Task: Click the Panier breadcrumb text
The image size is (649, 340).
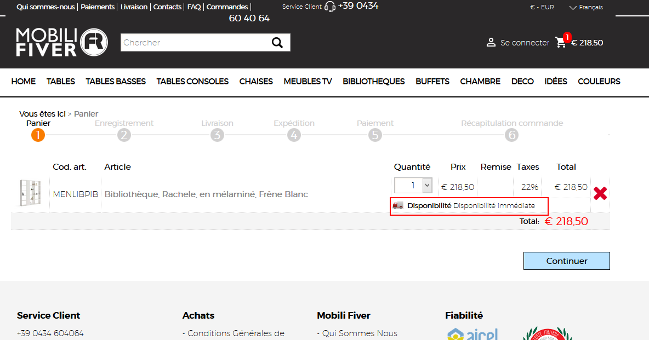Action: click(x=86, y=114)
